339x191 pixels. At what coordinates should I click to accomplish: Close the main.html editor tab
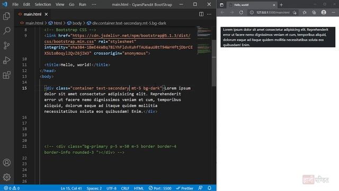pos(46,14)
